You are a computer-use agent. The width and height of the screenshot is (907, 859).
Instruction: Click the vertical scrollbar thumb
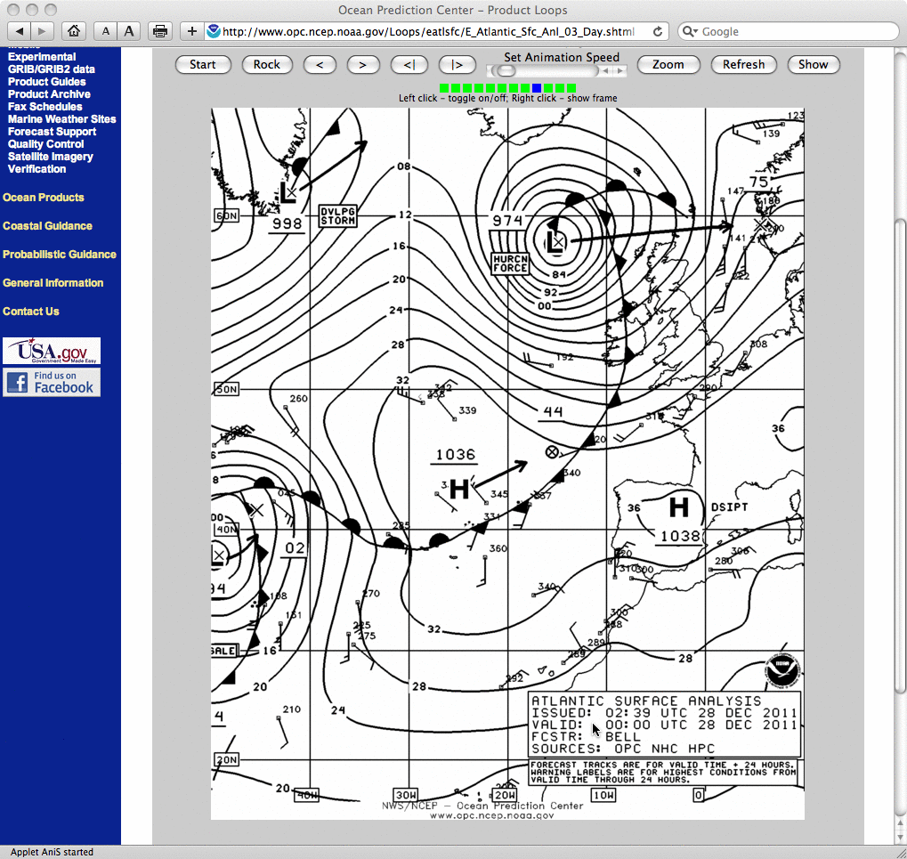click(901, 456)
